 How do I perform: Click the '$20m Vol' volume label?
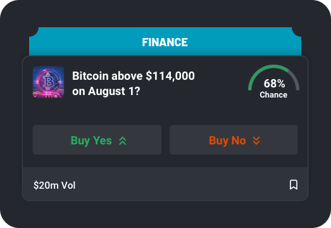(x=54, y=186)
